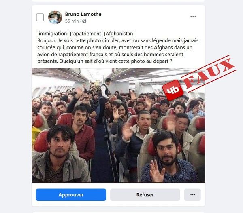Viewport: 243px width, 213px height.
Task: Click the bearded man waving in foreground
Action: coord(168,158)
